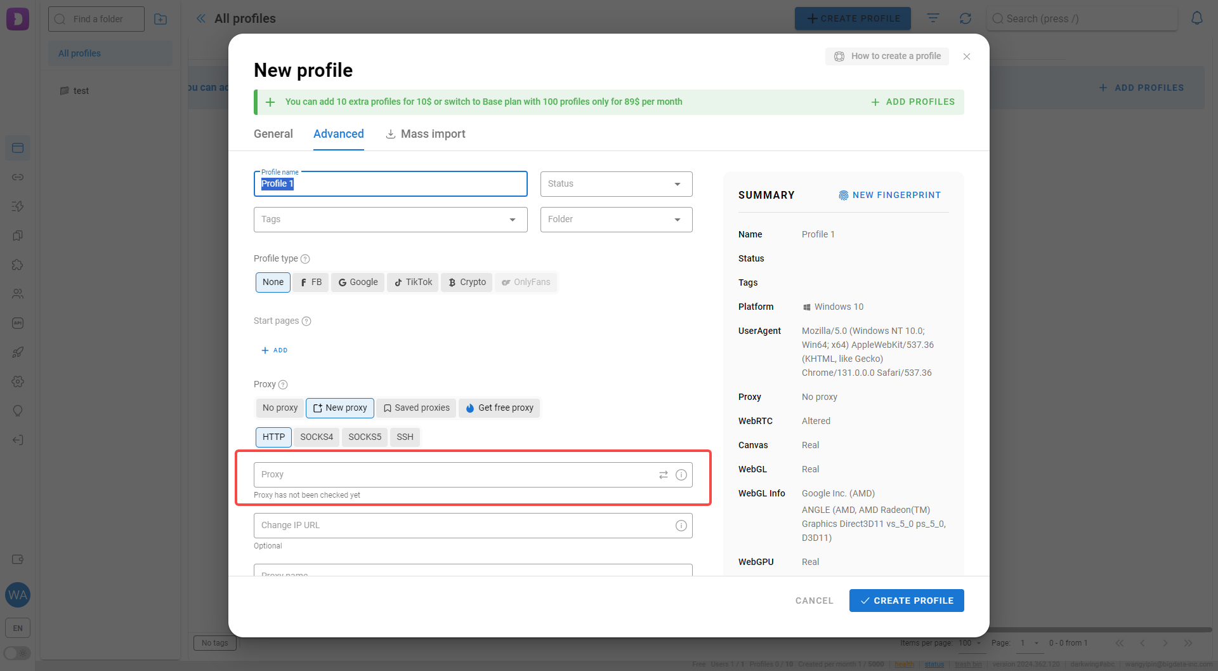Select New proxy option
Viewport: 1218px width, 671px height.
click(x=340, y=408)
